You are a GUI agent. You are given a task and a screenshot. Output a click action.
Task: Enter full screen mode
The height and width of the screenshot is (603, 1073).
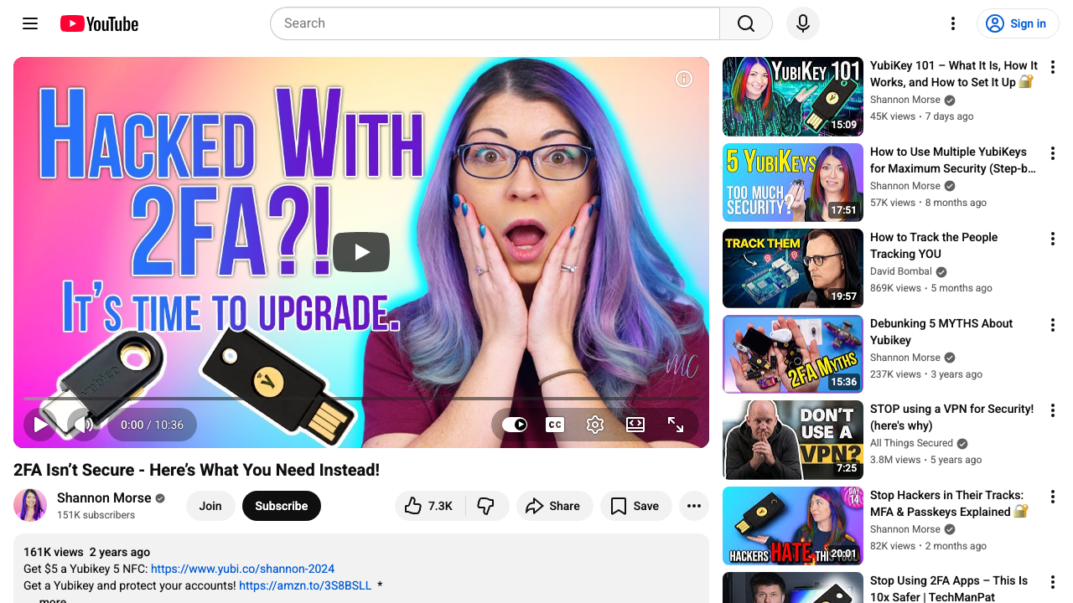pyautogui.click(x=676, y=425)
